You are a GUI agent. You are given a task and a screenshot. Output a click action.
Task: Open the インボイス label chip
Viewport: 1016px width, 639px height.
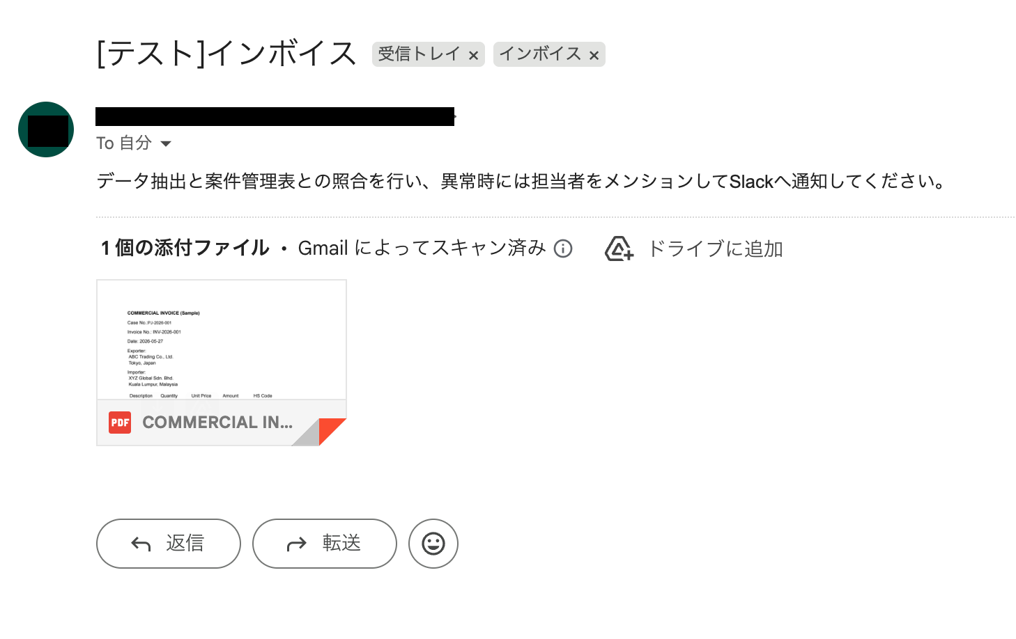coord(541,54)
